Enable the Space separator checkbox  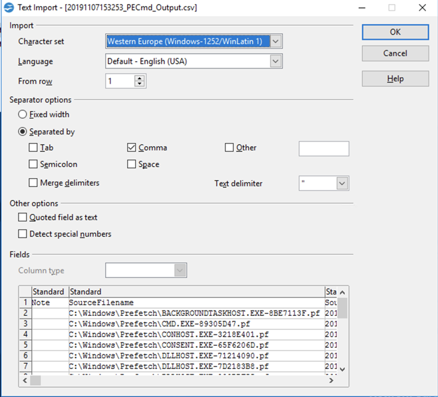click(131, 164)
